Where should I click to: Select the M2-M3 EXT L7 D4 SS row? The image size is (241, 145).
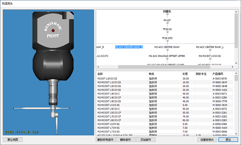click(x=165, y=128)
